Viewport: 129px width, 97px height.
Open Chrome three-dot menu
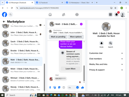pos(126,8)
